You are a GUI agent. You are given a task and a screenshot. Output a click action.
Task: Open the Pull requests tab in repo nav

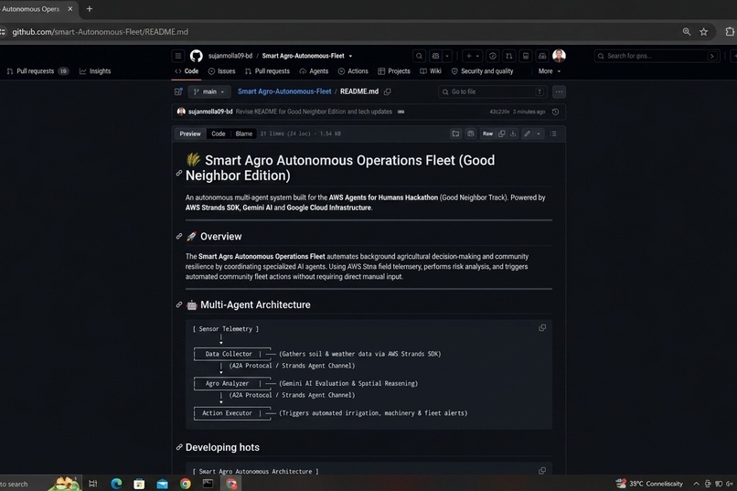267,71
